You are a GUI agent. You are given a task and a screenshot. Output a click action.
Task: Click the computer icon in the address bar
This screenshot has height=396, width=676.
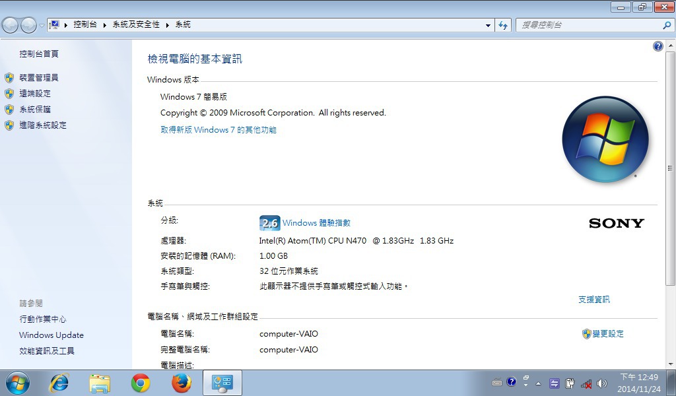(54, 24)
